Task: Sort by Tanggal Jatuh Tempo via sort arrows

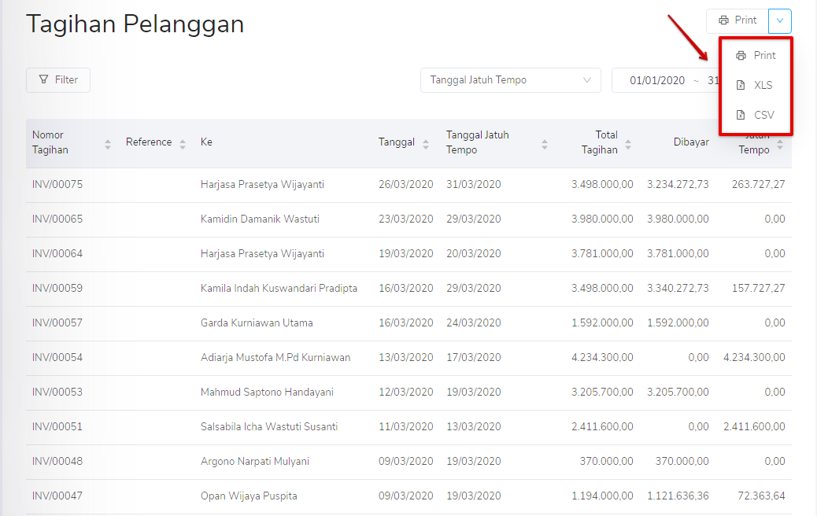Action: pyautogui.click(x=543, y=142)
